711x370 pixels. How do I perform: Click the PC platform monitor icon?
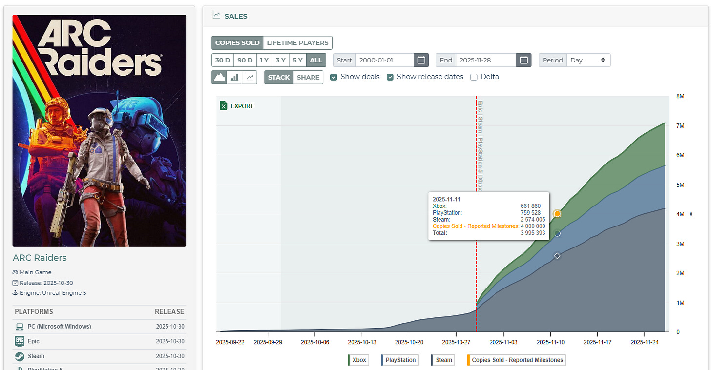click(20, 326)
